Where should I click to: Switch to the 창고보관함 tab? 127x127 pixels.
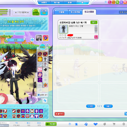point(75,12)
